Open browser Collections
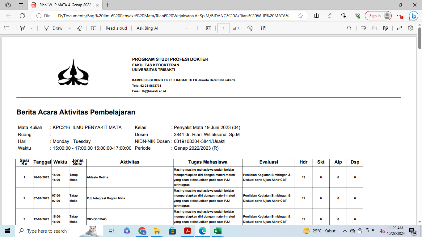 (x=344, y=16)
